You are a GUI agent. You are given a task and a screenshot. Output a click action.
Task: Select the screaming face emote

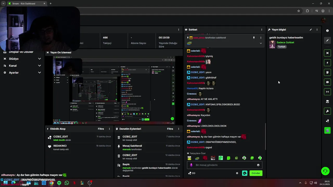click(x=213, y=158)
